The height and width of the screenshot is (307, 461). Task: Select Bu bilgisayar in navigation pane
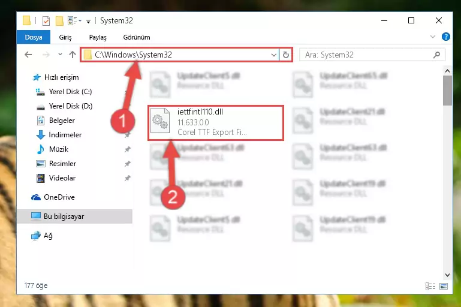[75, 216]
